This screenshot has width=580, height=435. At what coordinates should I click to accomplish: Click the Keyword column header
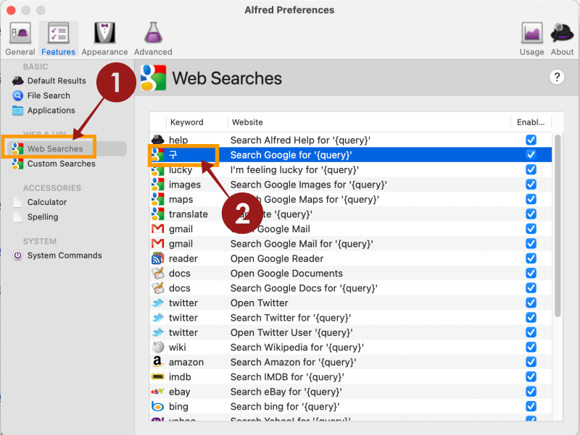(x=187, y=122)
